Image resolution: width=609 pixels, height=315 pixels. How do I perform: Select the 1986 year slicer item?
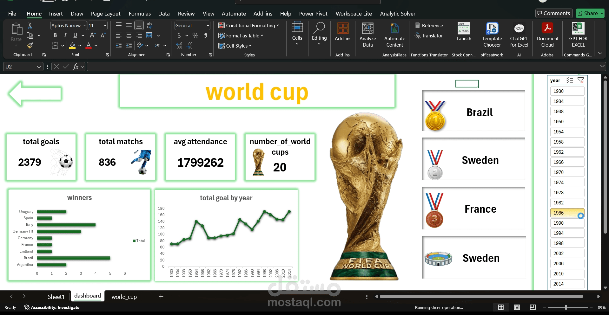pyautogui.click(x=567, y=213)
